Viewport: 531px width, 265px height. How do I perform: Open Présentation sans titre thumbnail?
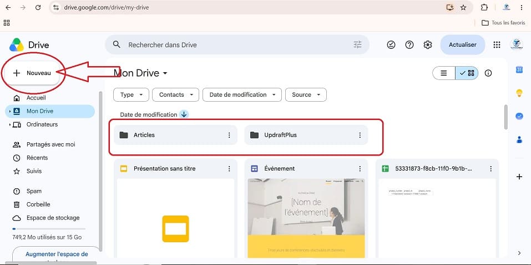pyautogui.click(x=175, y=218)
